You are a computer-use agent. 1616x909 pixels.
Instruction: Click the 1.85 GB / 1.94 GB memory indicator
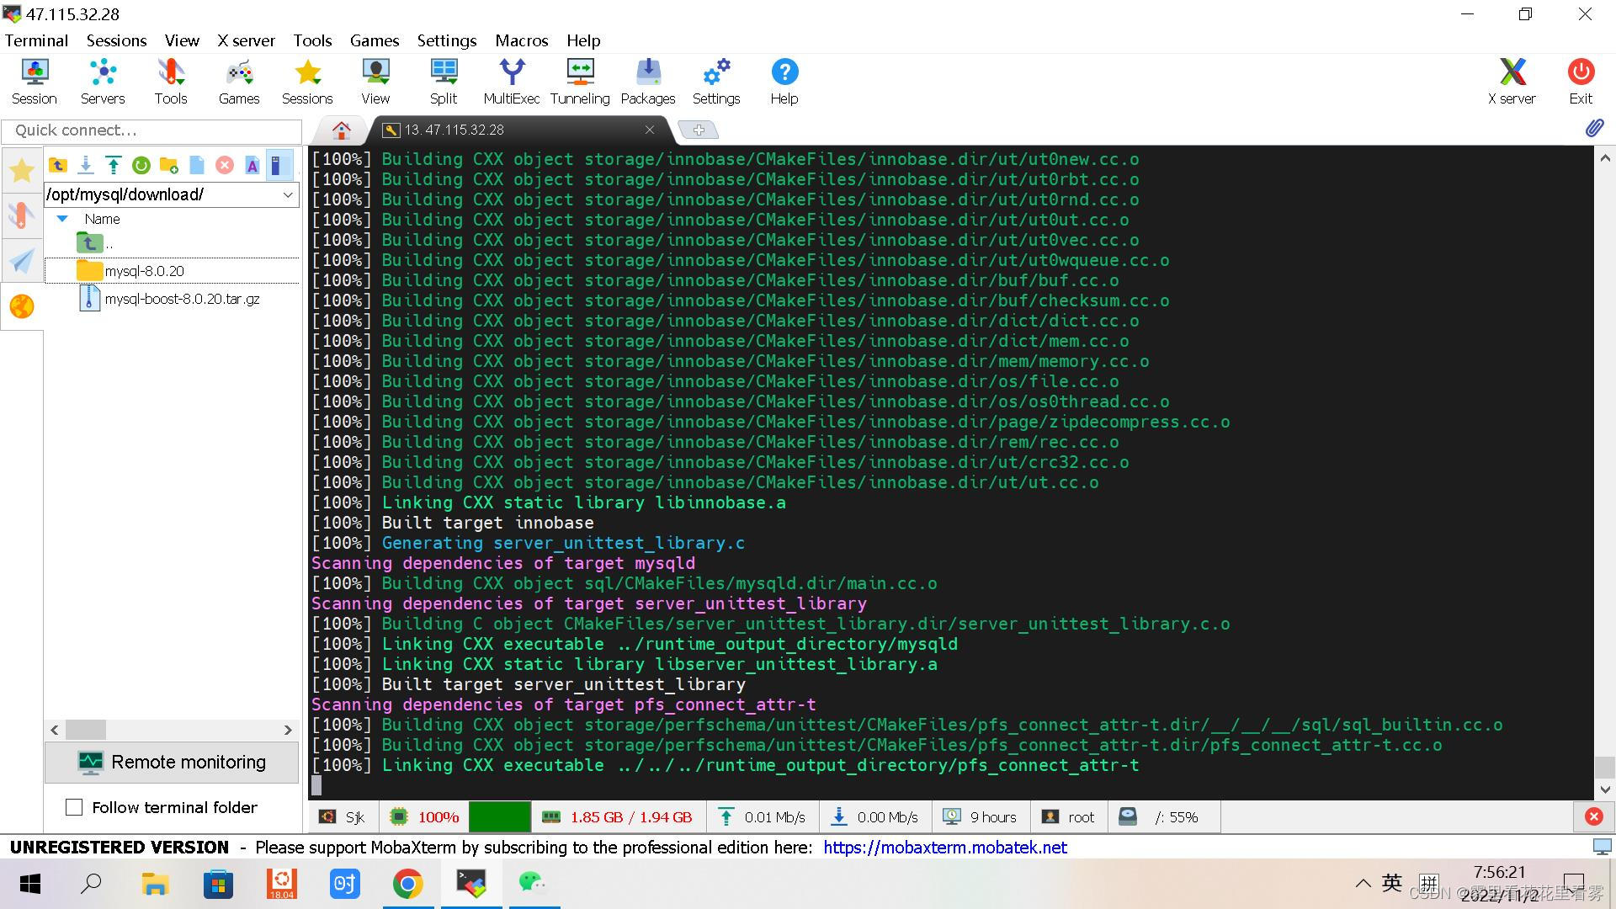[617, 817]
